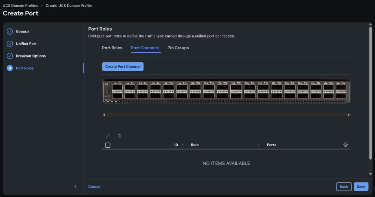The width and height of the screenshot is (375, 197).
Task: Click the NO ITEMS AVAILABLE message
Action: pos(226,163)
